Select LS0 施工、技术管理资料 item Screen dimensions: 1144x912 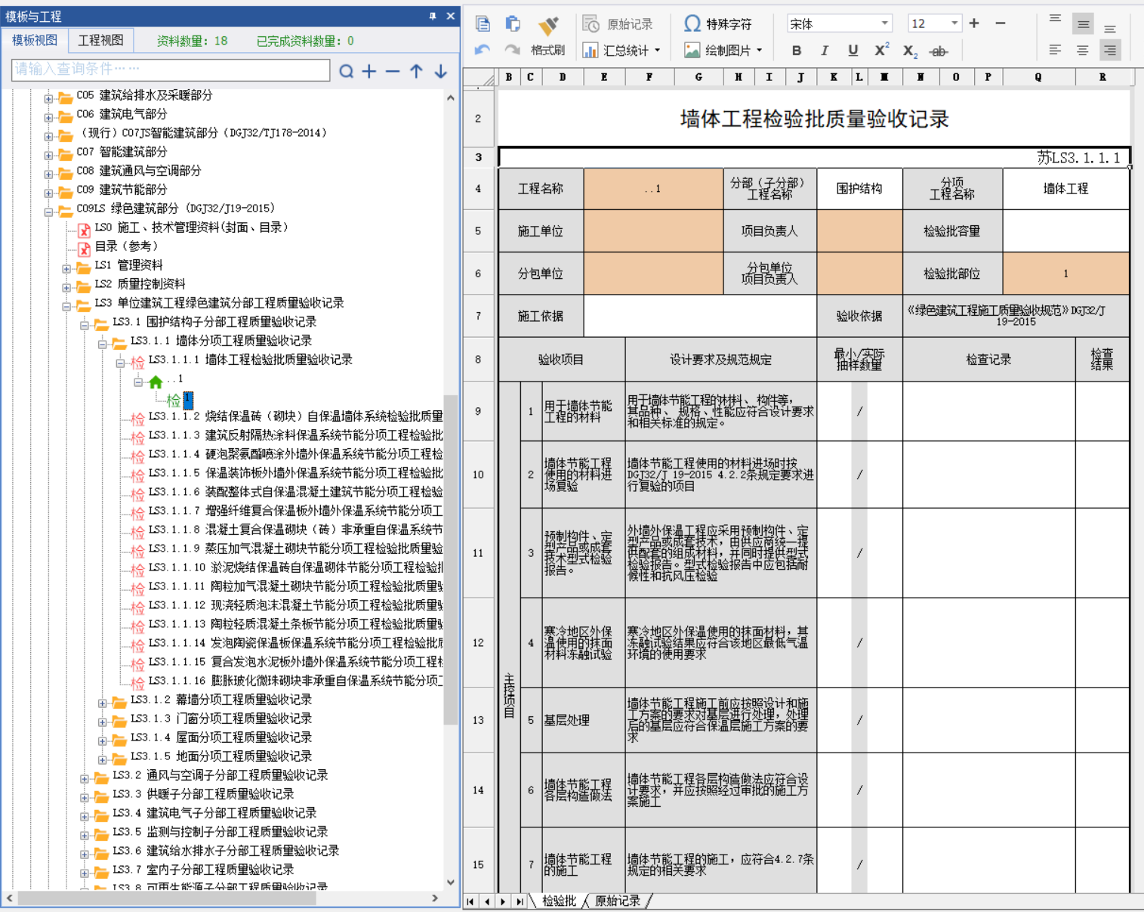192,227
